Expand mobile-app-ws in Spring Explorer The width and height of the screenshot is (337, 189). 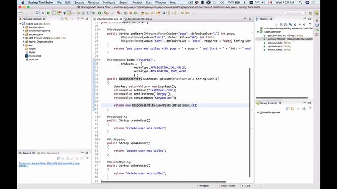[x=258, y=112]
